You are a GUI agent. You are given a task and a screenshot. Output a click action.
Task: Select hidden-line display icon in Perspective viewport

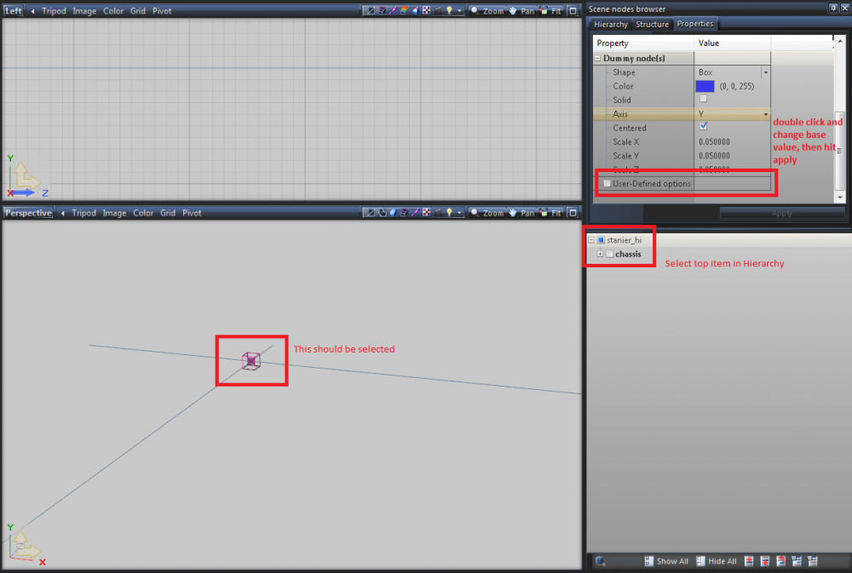coord(383,213)
